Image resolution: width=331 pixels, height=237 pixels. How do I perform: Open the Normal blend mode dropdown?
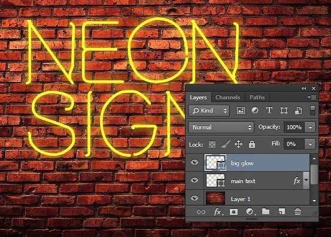tap(221, 127)
